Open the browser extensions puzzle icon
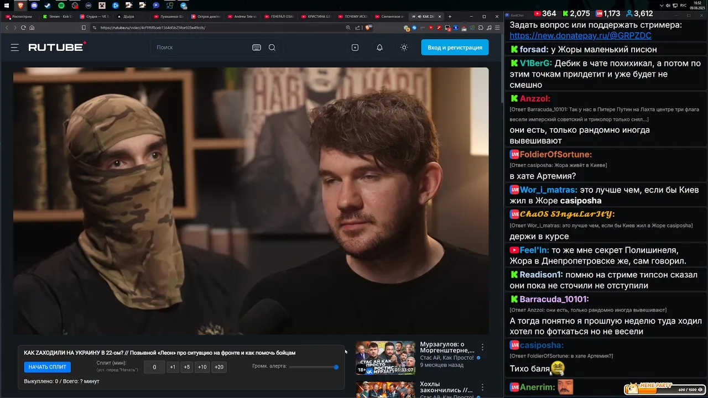Image resolution: width=708 pixels, height=398 pixels. pos(481,28)
